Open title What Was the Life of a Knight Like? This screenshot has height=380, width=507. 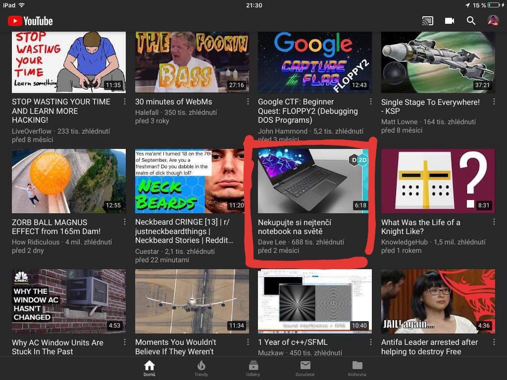point(421,227)
